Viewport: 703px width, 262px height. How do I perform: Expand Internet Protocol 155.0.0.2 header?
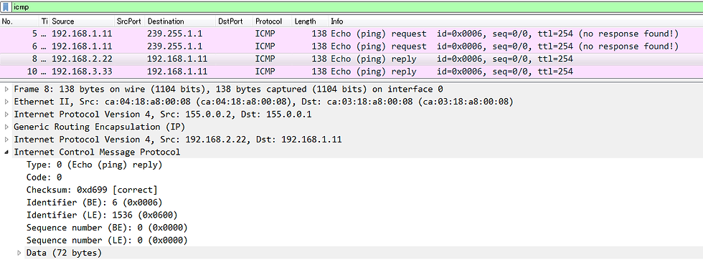[x=6, y=114]
